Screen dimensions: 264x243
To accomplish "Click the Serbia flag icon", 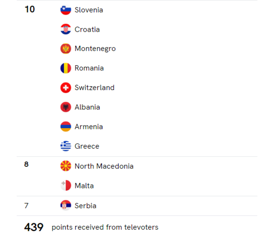I will (66, 206).
